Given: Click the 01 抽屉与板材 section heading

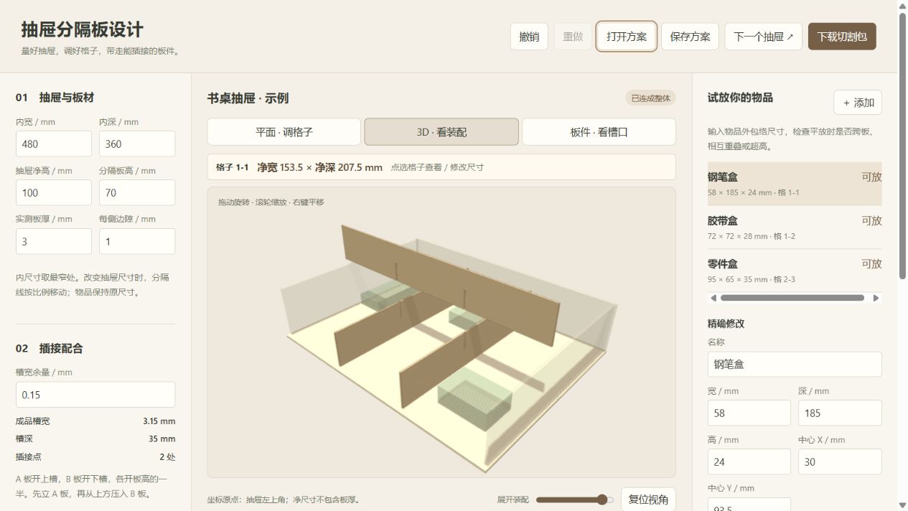Looking at the screenshot, I should tap(55, 98).
